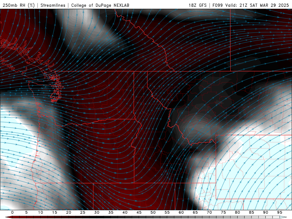The image size is (292, 219).
Task: Click the color bar value 25
Action: (x=83, y=212)
